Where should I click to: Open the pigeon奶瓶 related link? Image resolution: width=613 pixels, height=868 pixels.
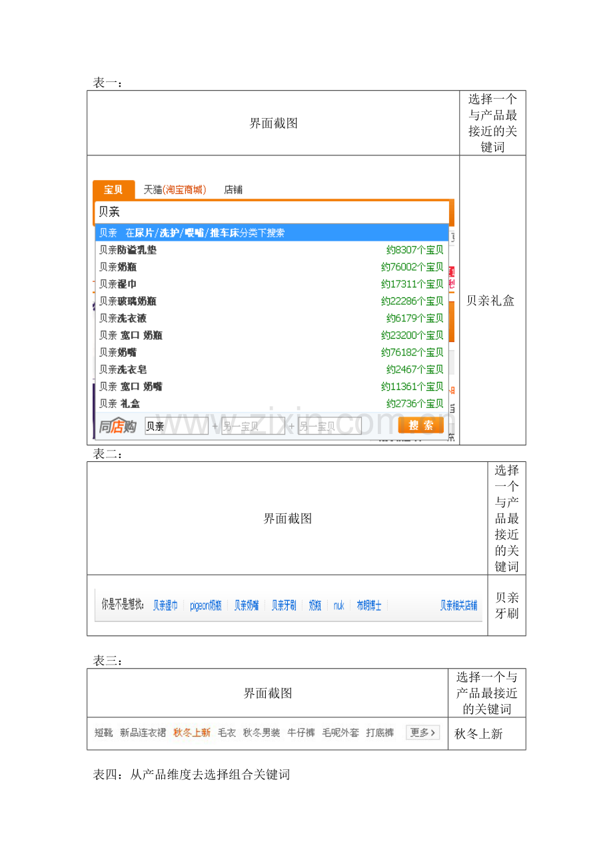point(206,605)
